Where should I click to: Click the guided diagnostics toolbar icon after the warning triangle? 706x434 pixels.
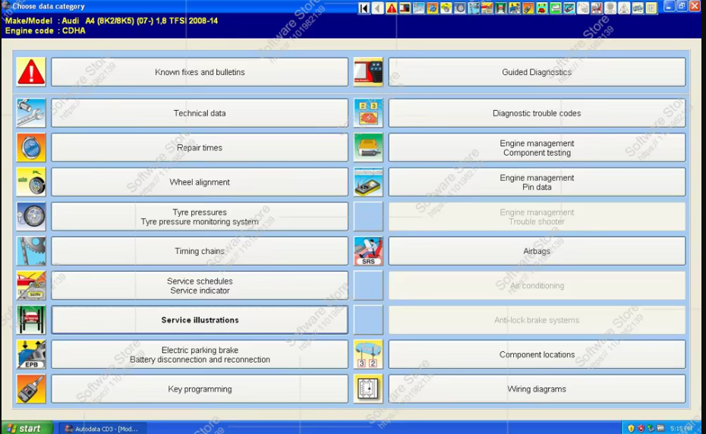point(405,8)
